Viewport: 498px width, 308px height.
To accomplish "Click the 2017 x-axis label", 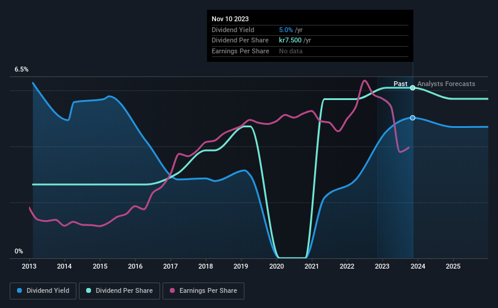I will tap(170, 266).
